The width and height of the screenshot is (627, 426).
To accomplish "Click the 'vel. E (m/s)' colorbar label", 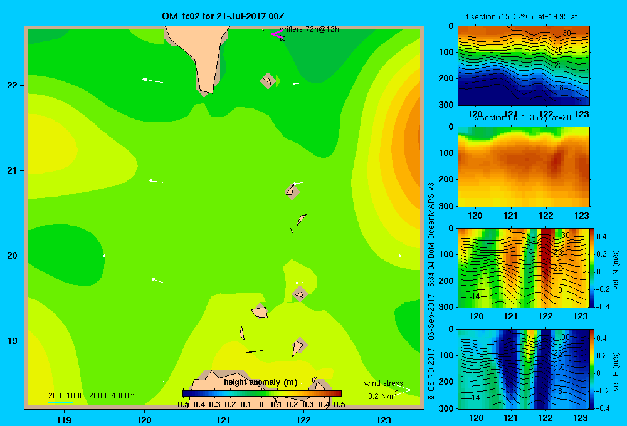I will tap(616, 371).
